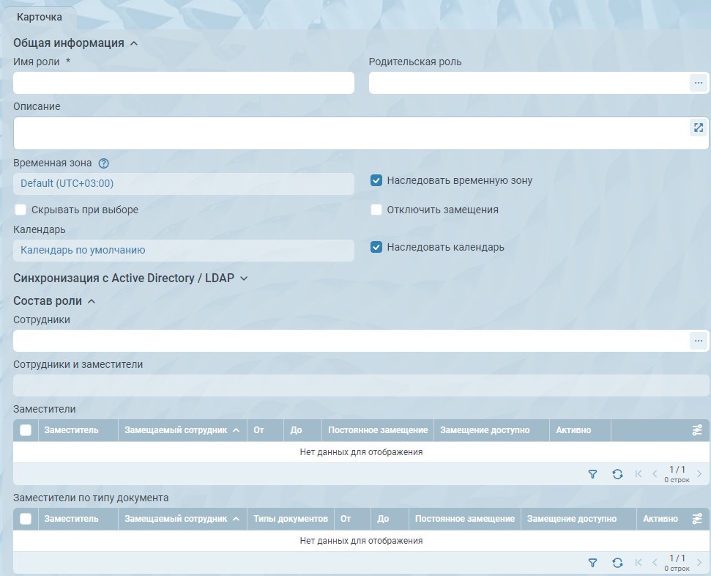
Task: Refresh the Заместители по типу документа table
Action: [617, 563]
